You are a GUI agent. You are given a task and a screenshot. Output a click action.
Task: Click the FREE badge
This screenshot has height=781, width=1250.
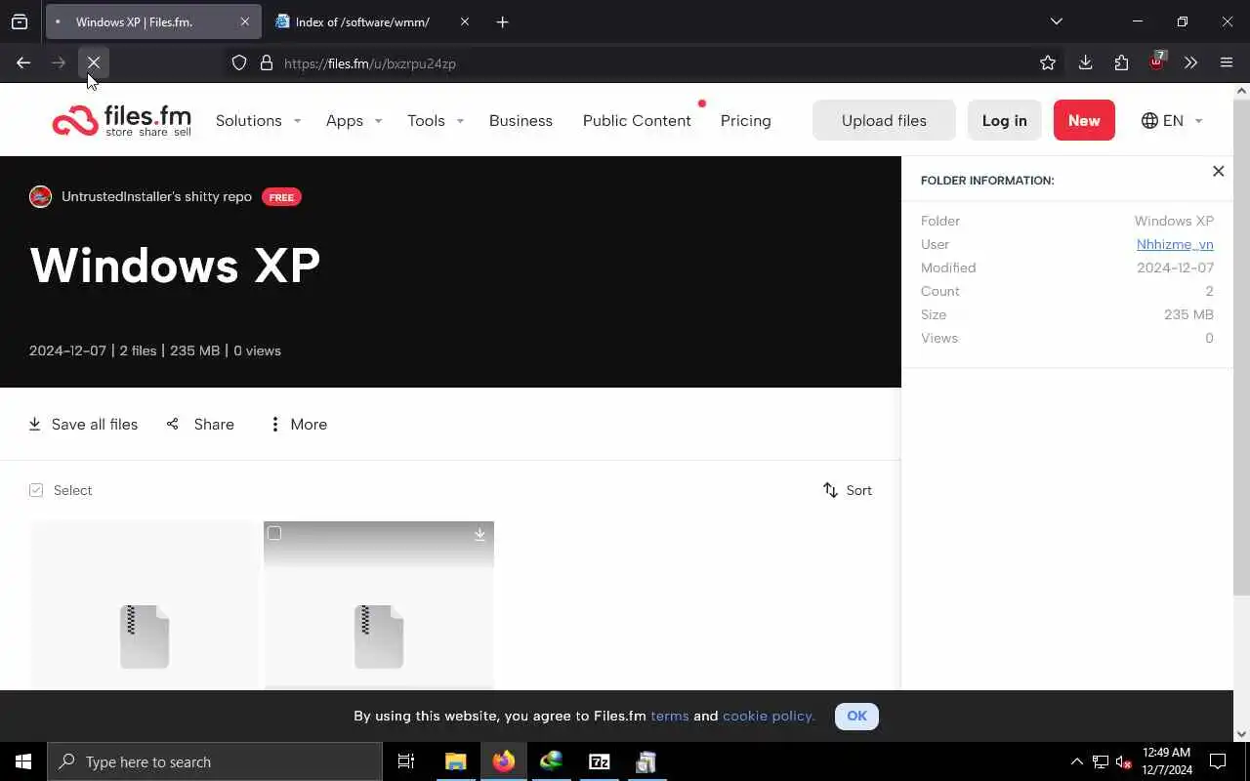[281, 197]
